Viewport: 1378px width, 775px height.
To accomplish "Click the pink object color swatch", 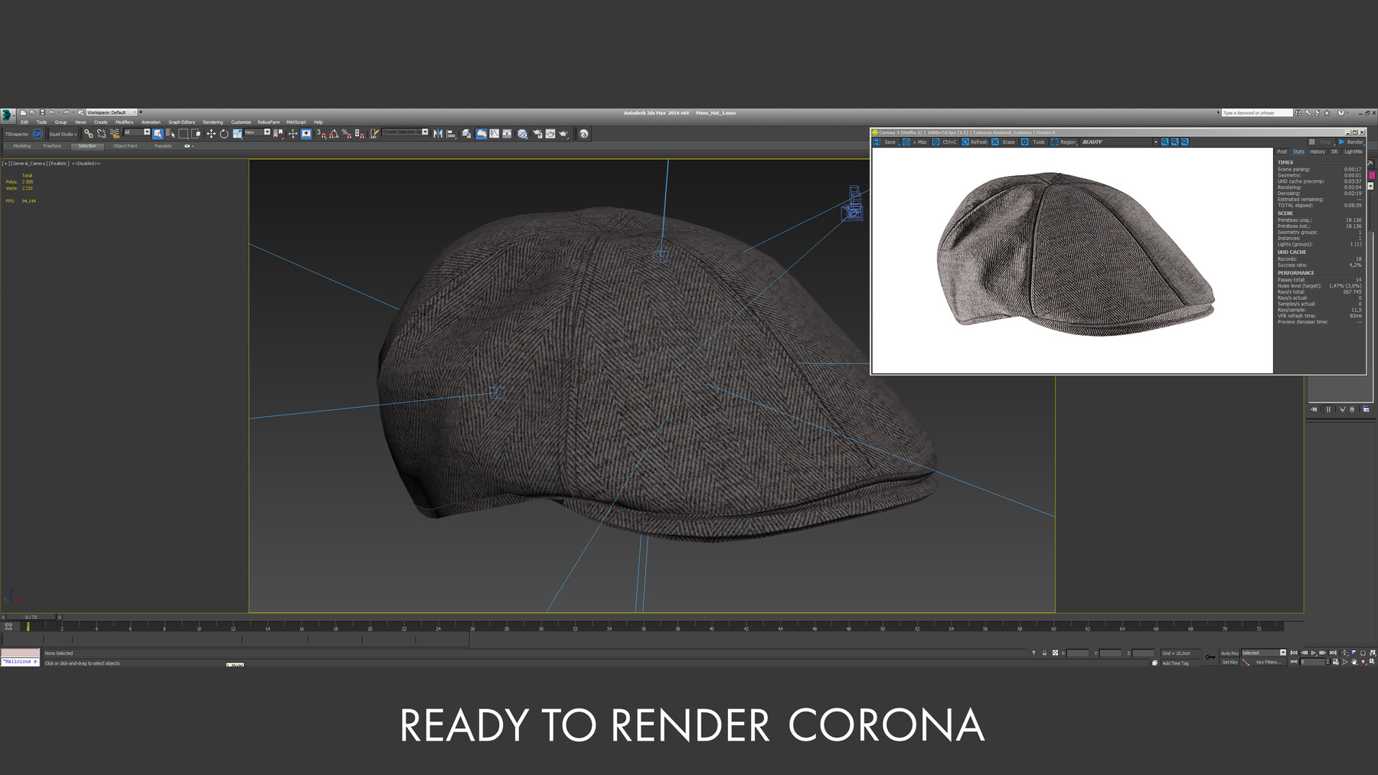I will point(1372,175).
